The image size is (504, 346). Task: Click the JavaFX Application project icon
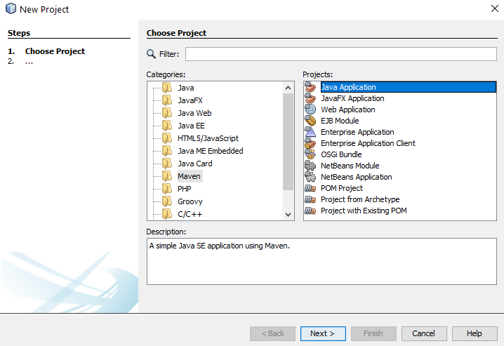(x=310, y=98)
